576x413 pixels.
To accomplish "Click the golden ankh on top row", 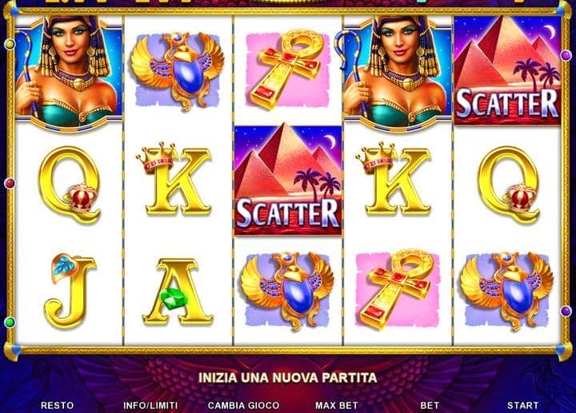I will point(288,70).
